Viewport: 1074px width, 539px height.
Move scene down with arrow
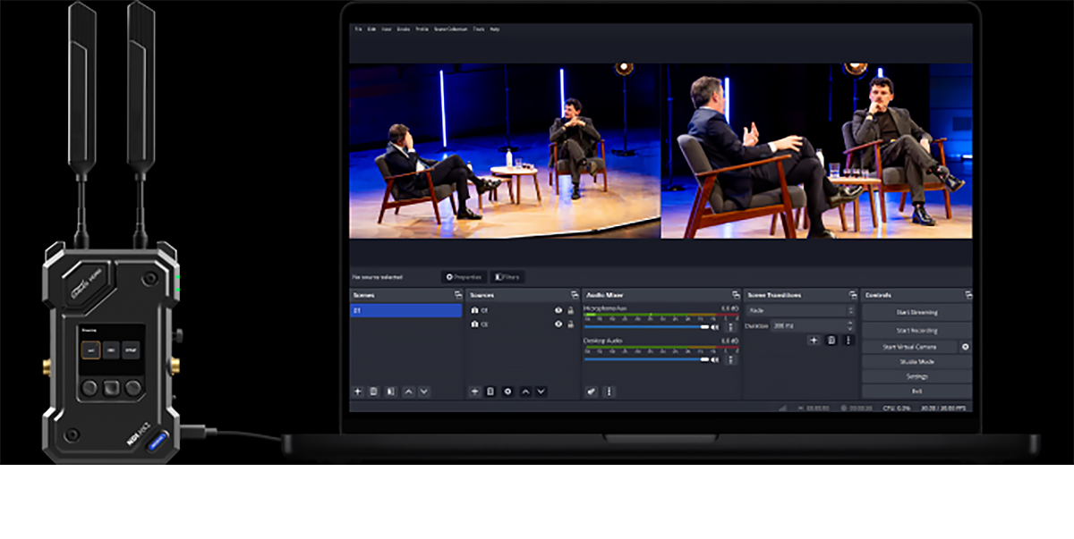(x=424, y=392)
